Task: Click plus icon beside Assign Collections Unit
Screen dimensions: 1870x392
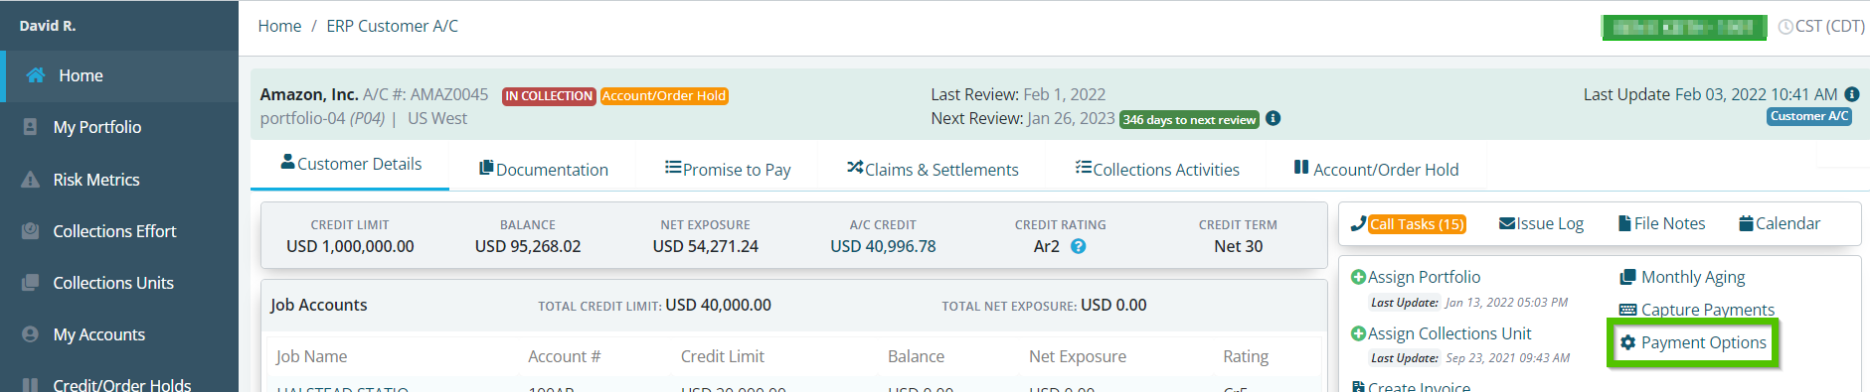Action: tap(1358, 333)
